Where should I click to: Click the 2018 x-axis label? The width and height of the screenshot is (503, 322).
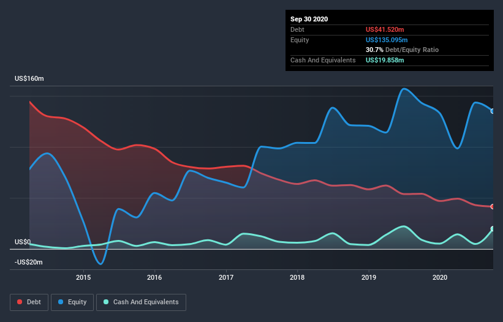coord(297,277)
